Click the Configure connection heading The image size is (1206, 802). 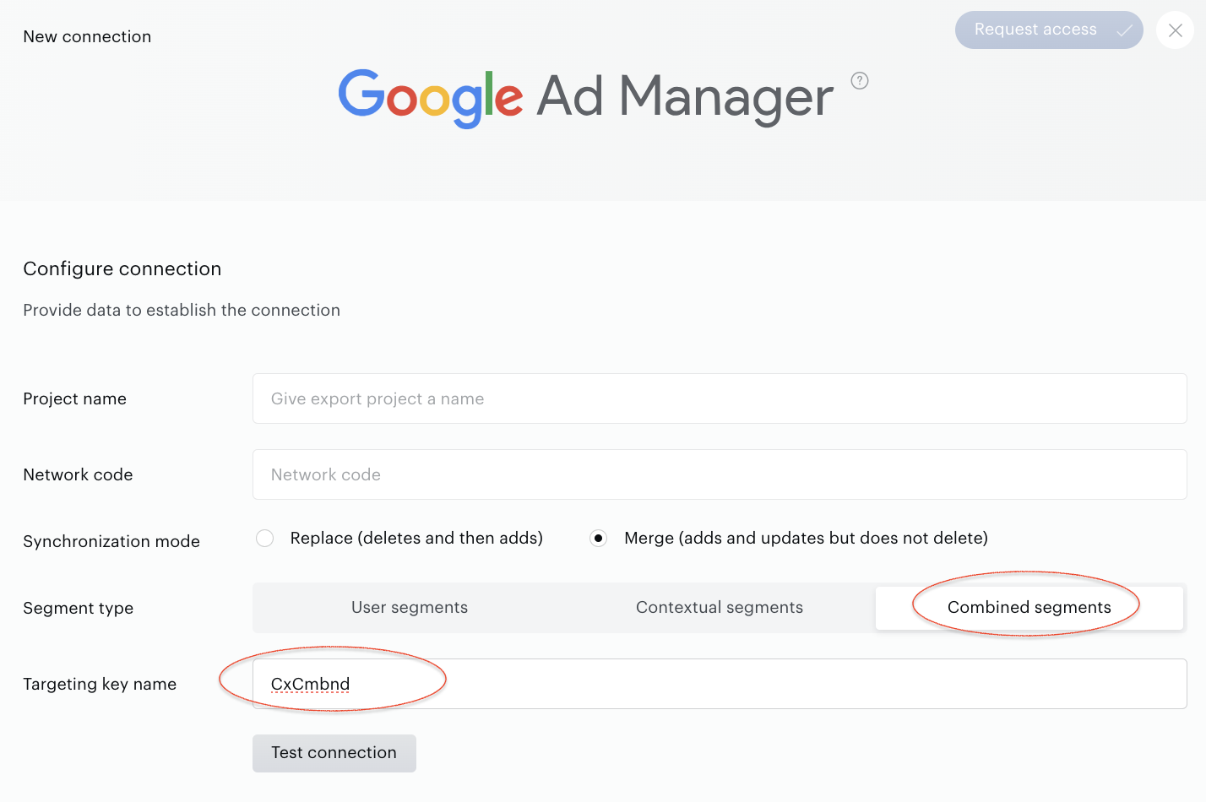(122, 269)
